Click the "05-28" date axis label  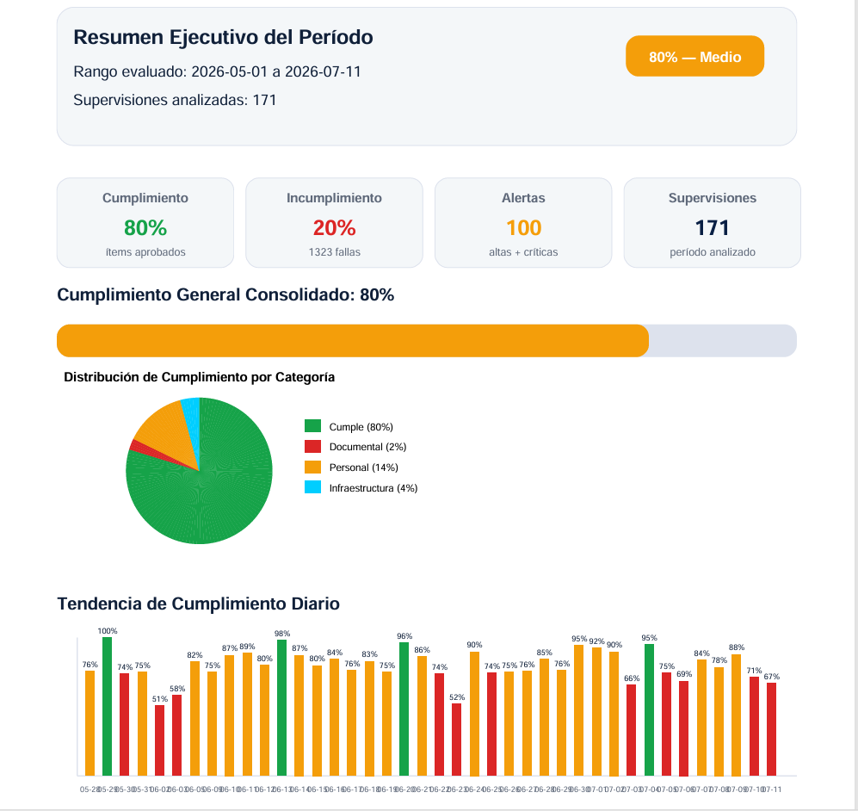(90, 789)
